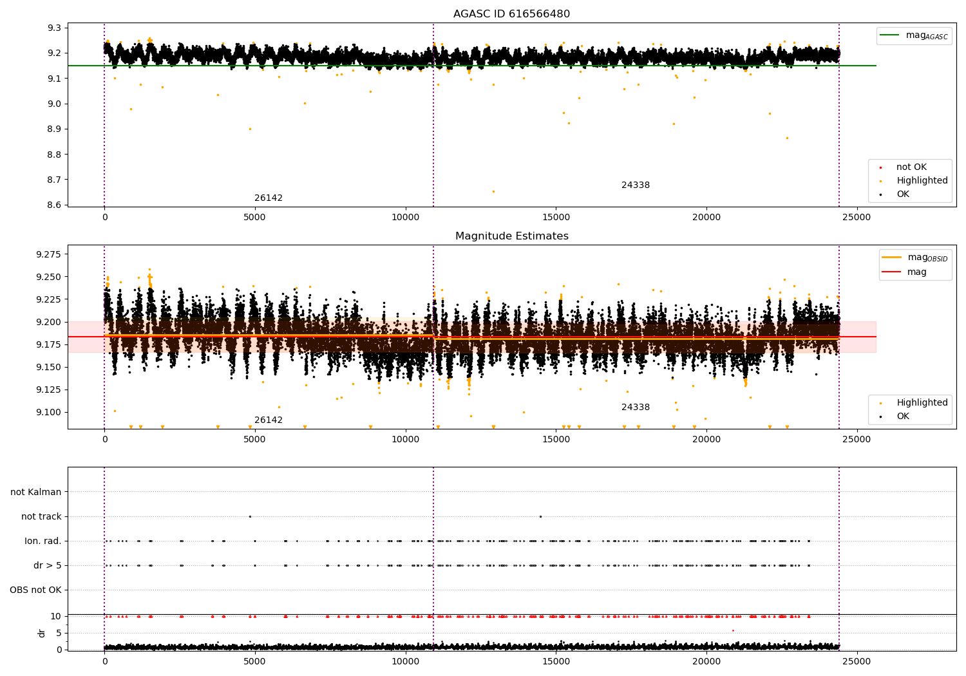Click the 'Magnitude Estimates' subplot title

point(511,236)
